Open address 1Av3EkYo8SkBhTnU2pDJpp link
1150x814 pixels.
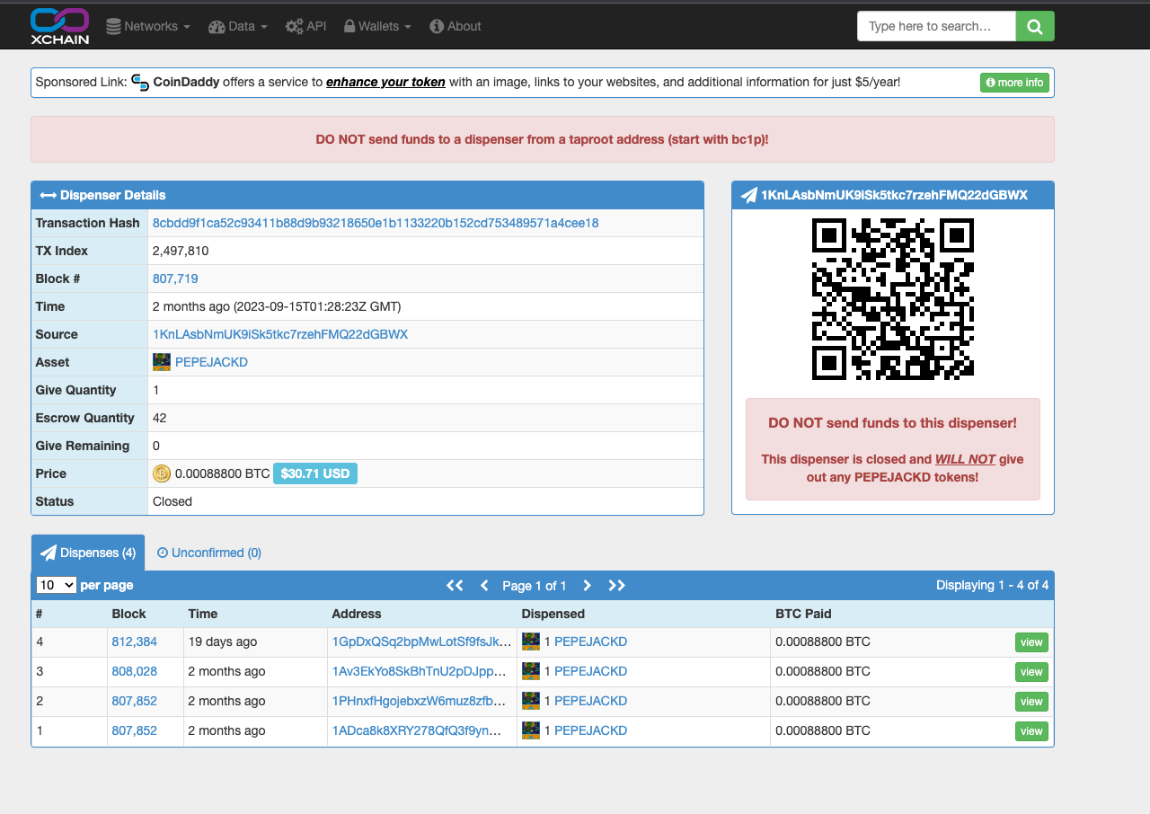pos(420,671)
